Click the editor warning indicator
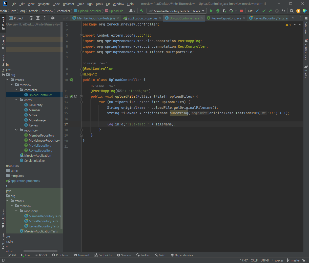 click(288, 25)
